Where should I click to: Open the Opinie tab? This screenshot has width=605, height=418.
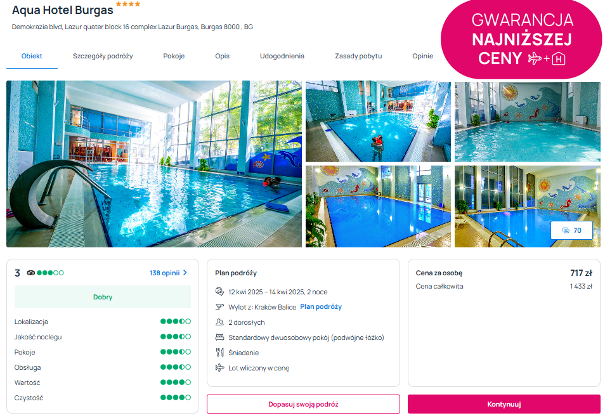422,56
